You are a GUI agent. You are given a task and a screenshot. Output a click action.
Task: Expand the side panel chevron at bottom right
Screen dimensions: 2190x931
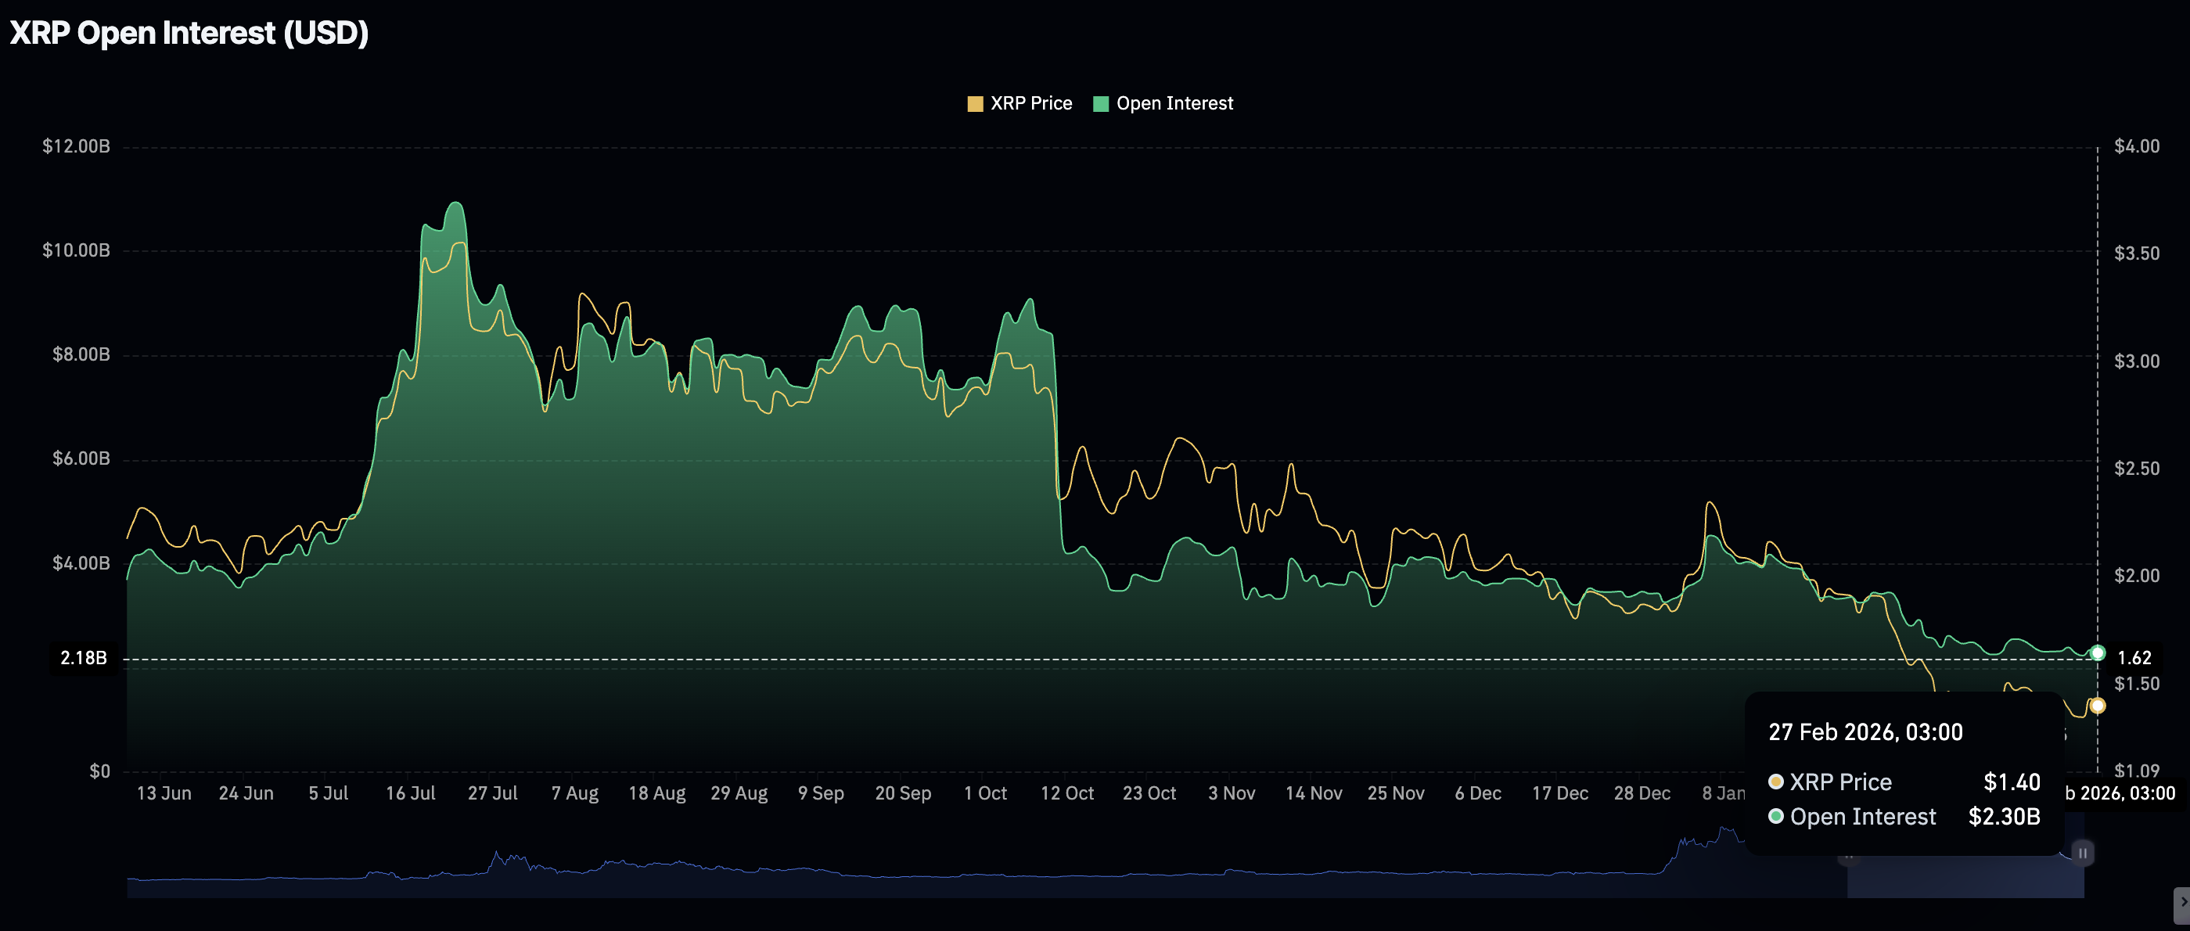[2182, 903]
